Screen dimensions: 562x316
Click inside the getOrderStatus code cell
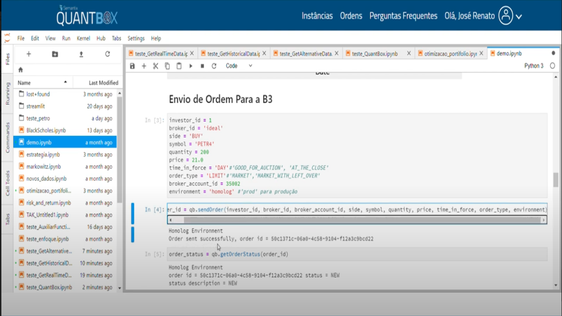coord(357,254)
